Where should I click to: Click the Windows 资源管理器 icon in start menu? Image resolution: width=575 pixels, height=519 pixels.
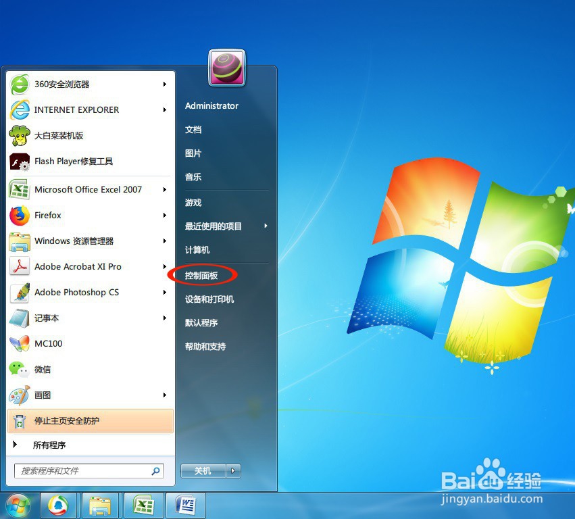(20, 241)
